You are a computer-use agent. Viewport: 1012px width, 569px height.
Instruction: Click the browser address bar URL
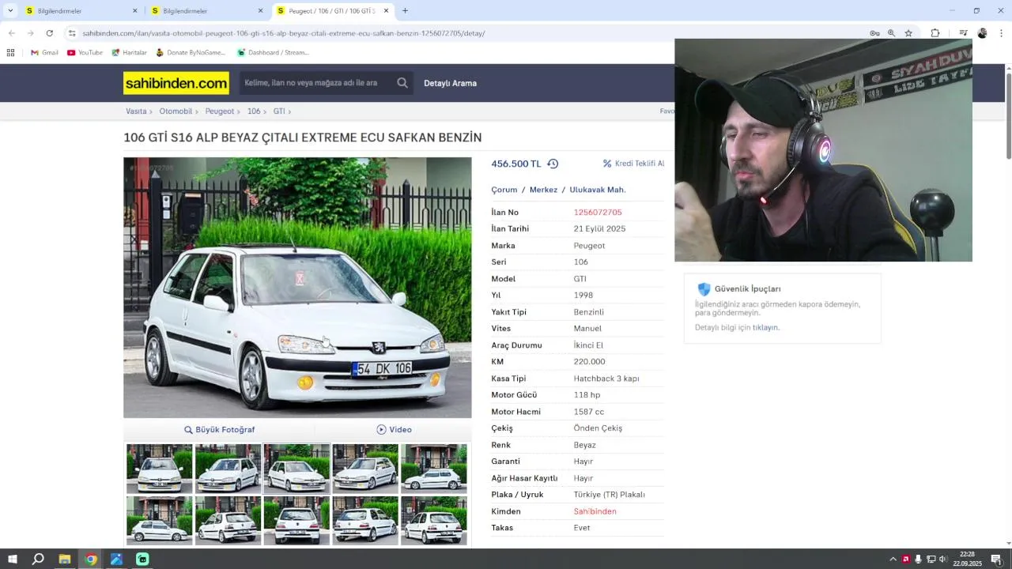point(284,33)
